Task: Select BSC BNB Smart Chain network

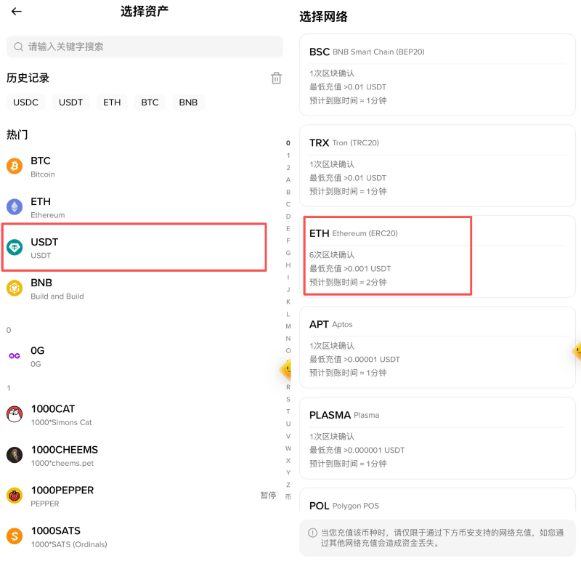Action: (x=437, y=75)
